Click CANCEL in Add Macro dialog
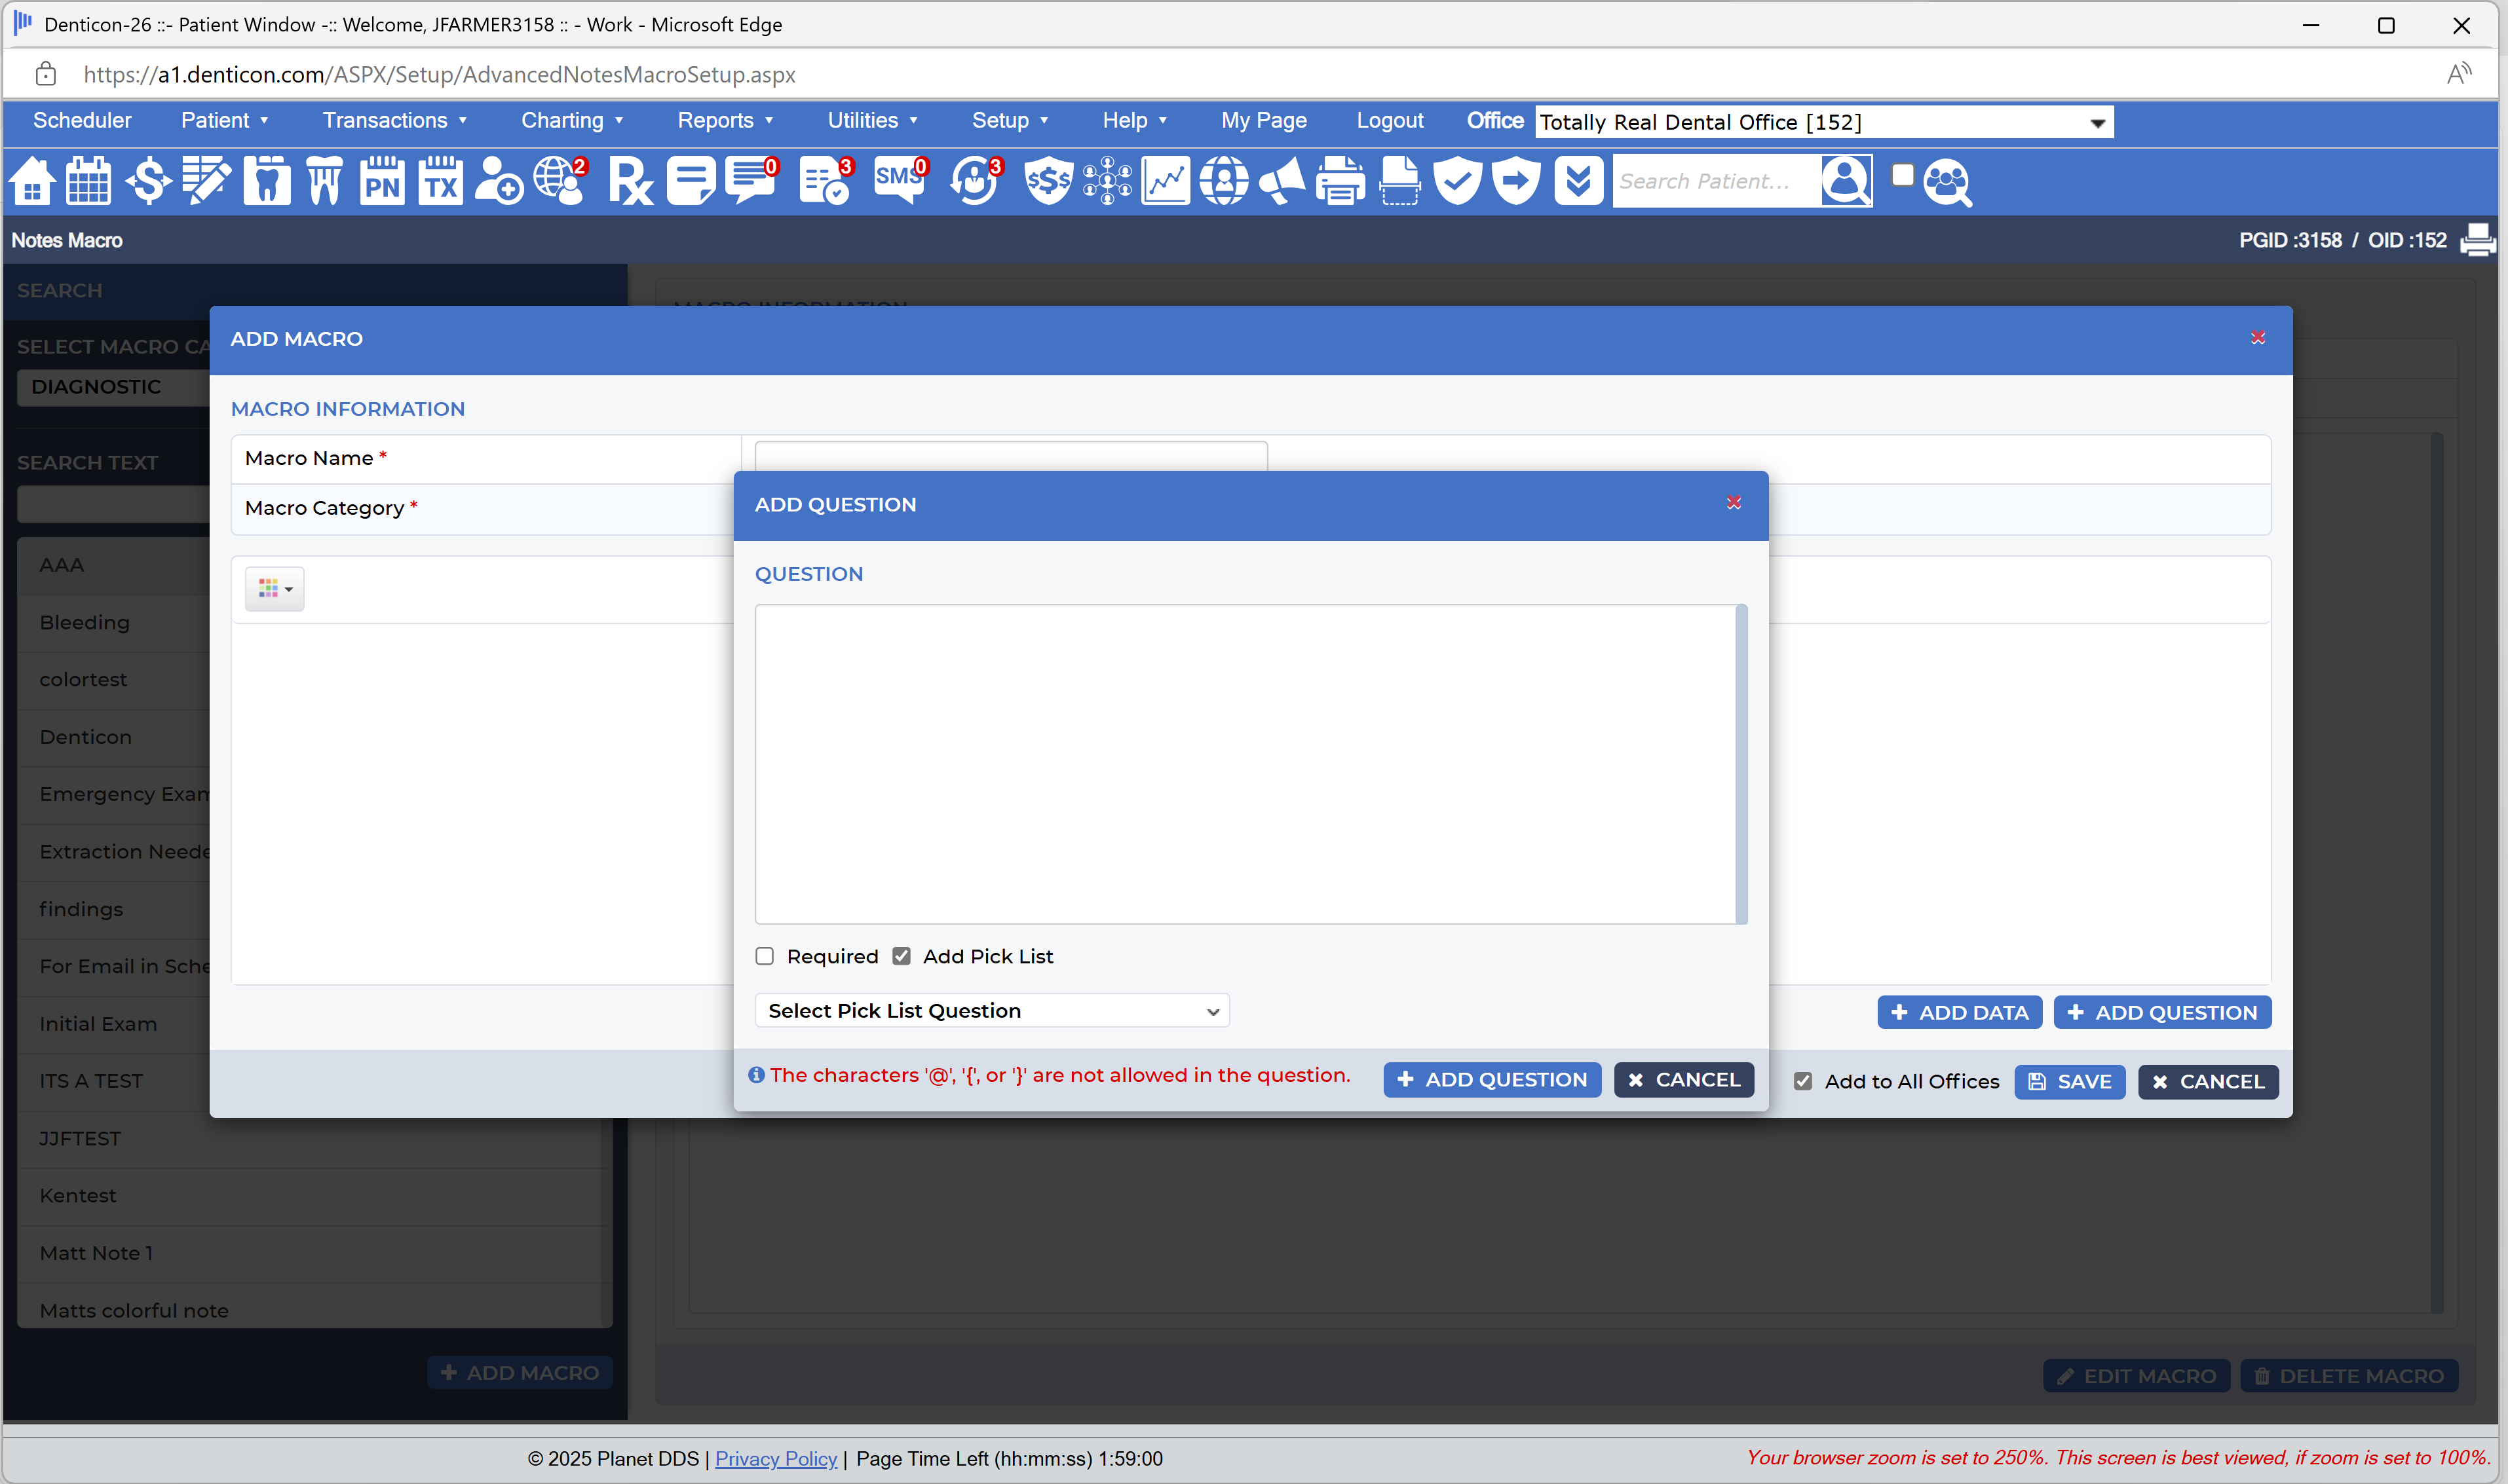The image size is (2508, 1484). [2208, 1081]
